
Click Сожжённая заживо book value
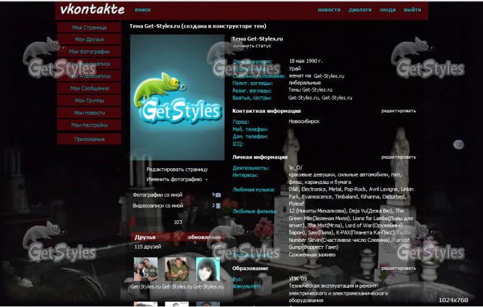(312, 255)
